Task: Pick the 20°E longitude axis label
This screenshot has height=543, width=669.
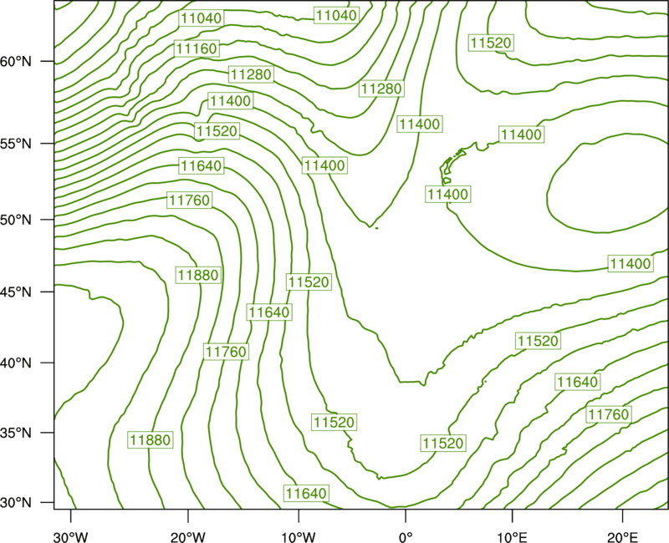Action: [x=622, y=536]
